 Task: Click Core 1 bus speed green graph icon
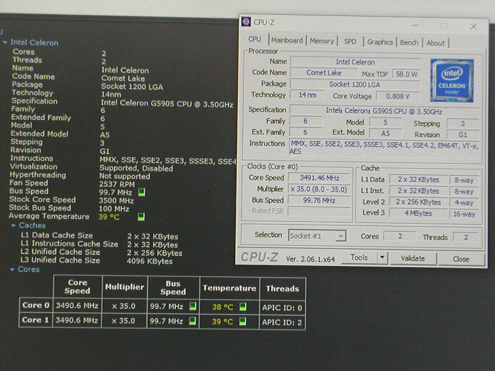193,321
